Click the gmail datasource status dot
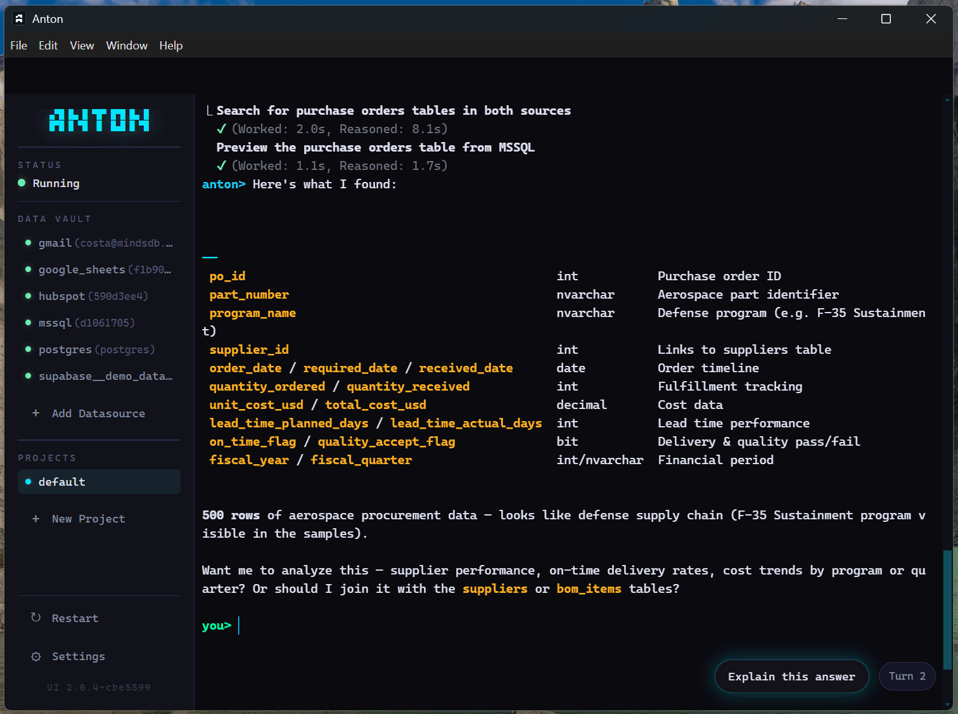The width and height of the screenshot is (958, 714). point(28,242)
